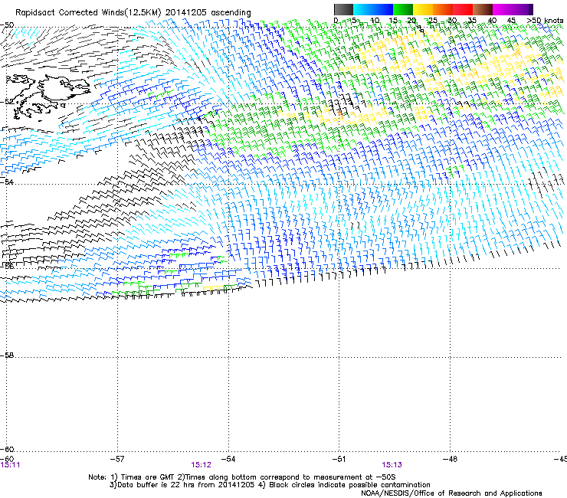Click the '35' knots legend number
Screen dimensions: 567x498
click(x=472, y=21)
